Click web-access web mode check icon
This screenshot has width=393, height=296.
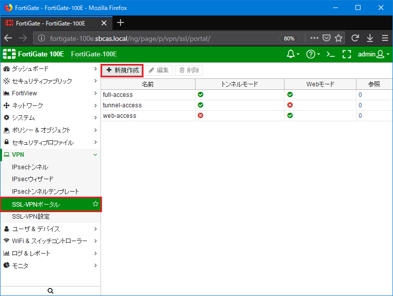290,116
